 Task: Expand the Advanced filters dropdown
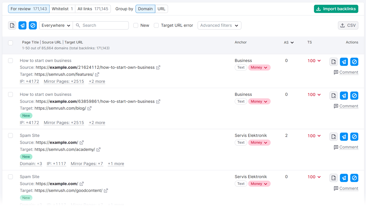point(219,25)
